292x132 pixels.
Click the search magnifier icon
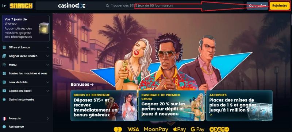point(107,6)
